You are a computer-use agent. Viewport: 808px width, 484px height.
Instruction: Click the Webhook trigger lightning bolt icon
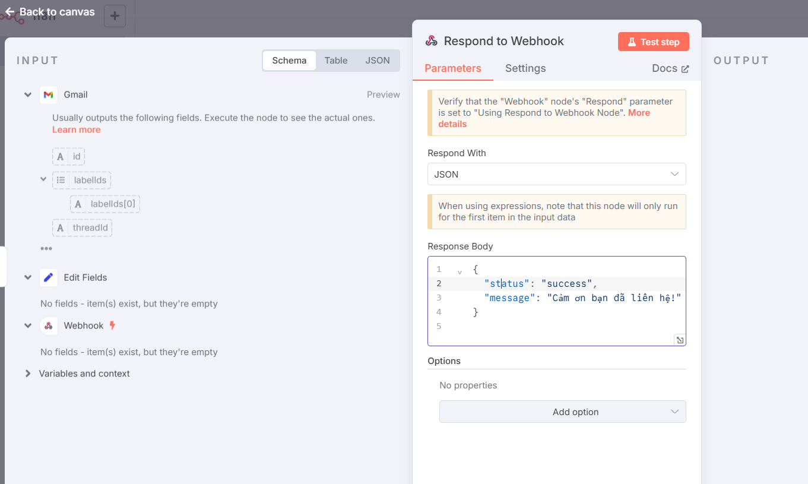(x=112, y=325)
